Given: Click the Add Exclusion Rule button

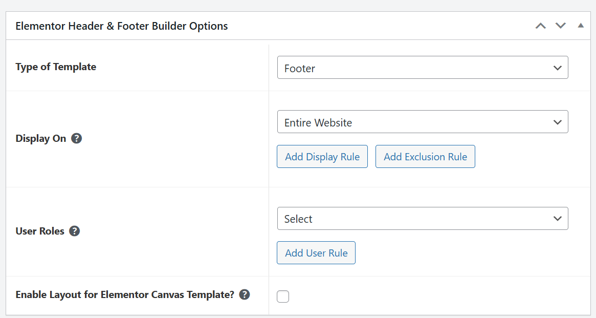Looking at the screenshot, I should (425, 157).
